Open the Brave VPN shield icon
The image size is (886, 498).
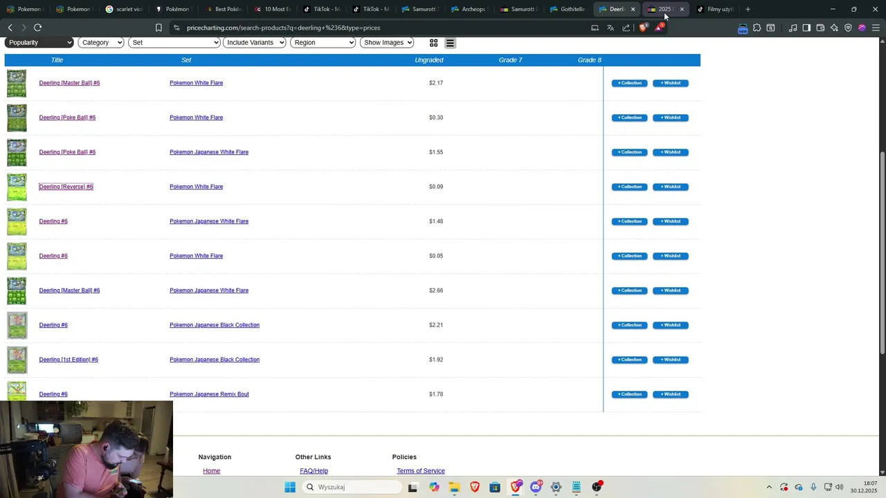[x=848, y=28]
